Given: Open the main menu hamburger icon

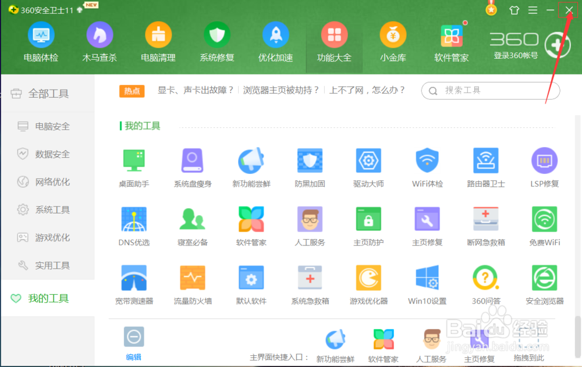Looking at the screenshot, I should (533, 10).
